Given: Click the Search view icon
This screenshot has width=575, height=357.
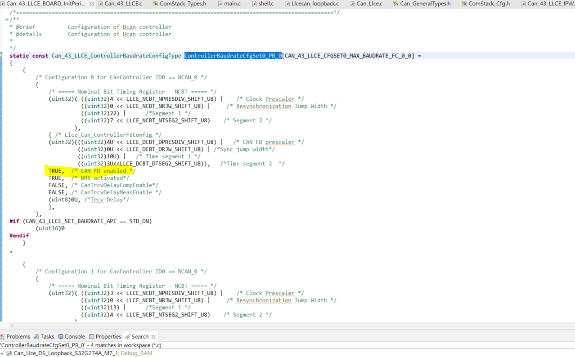Looking at the screenshot, I should tap(128, 336).
